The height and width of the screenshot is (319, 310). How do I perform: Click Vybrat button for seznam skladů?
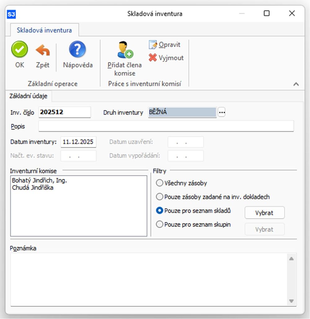pyautogui.click(x=264, y=213)
